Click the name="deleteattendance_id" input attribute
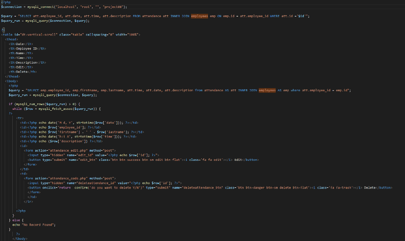Image resolution: width=405 pixels, height=241 pixels. coord(91,183)
